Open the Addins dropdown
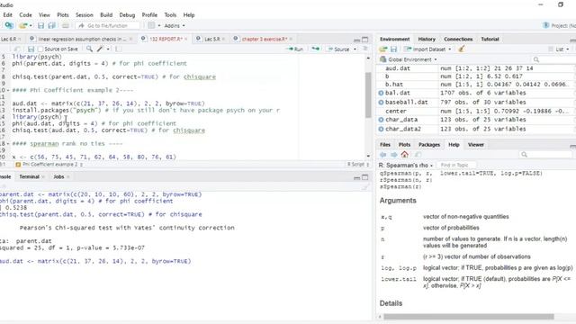576x324 pixels. [x=175, y=26]
